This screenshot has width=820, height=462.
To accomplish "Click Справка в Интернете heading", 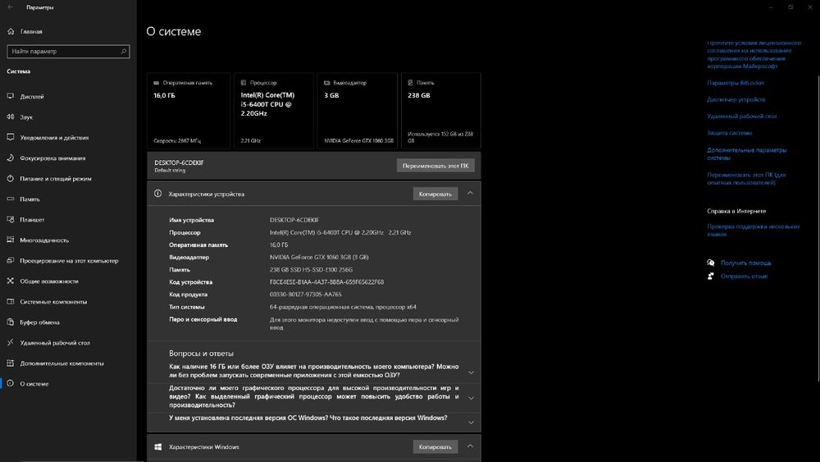I will [x=736, y=212].
